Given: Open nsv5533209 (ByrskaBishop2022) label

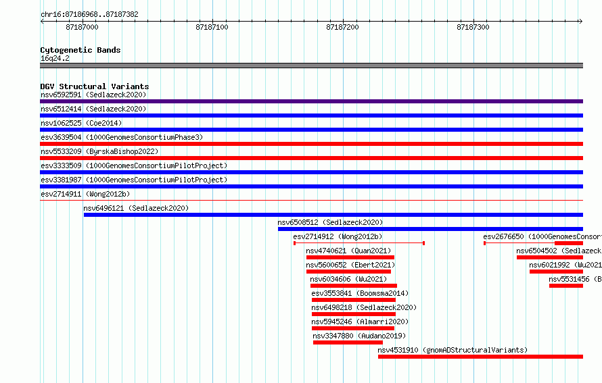Looking at the screenshot, I should (99, 151).
